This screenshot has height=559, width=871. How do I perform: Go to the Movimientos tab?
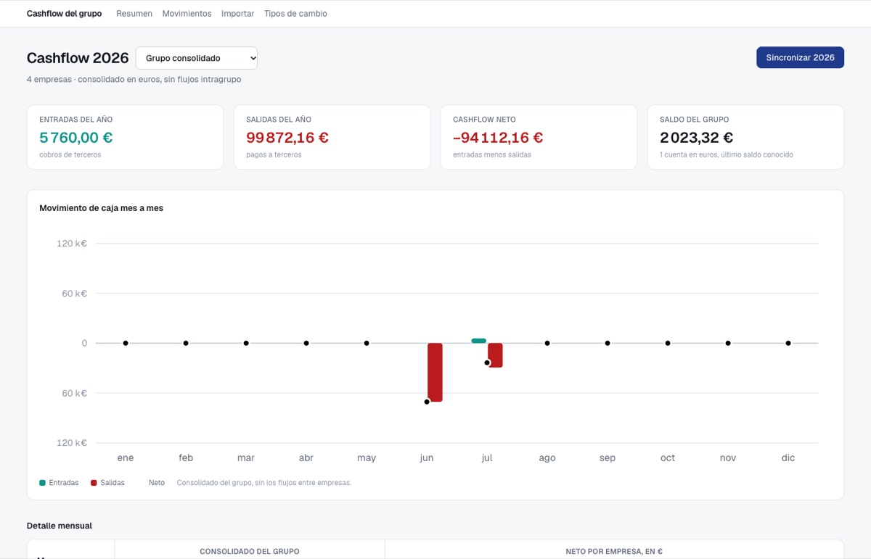click(187, 14)
